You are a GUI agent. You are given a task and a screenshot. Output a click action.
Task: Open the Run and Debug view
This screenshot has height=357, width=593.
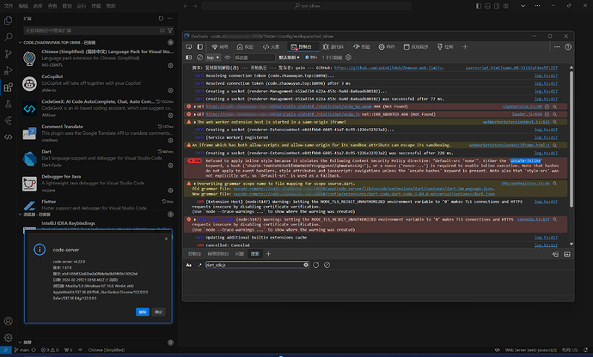pos(8,70)
